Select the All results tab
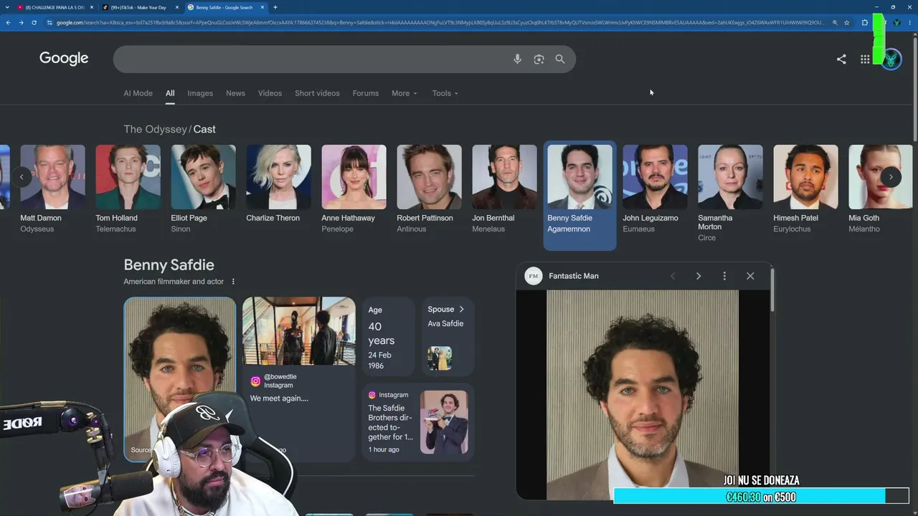 (x=170, y=93)
